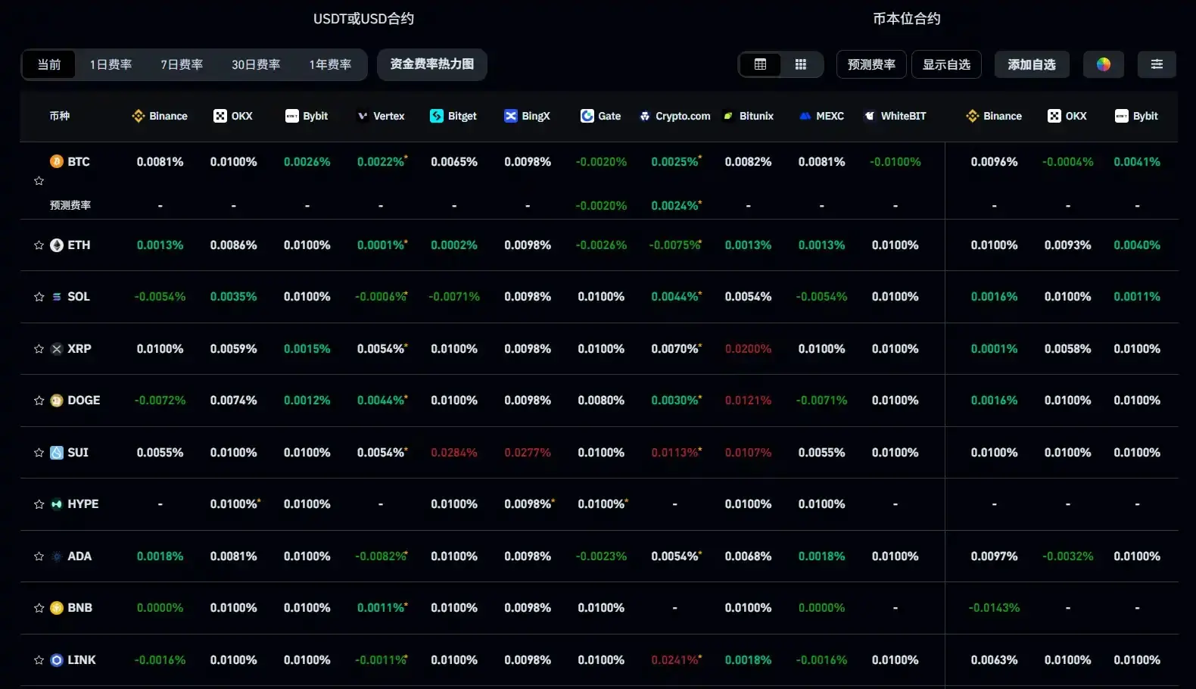Favorite SOL with the star toggle
The image size is (1196, 689).
point(39,297)
